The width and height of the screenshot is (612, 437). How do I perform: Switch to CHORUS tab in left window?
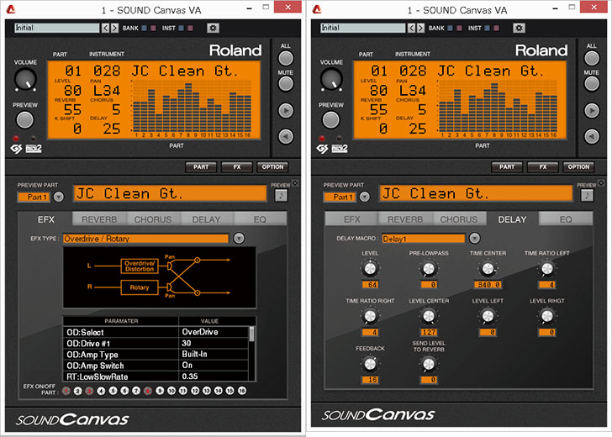(x=153, y=219)
